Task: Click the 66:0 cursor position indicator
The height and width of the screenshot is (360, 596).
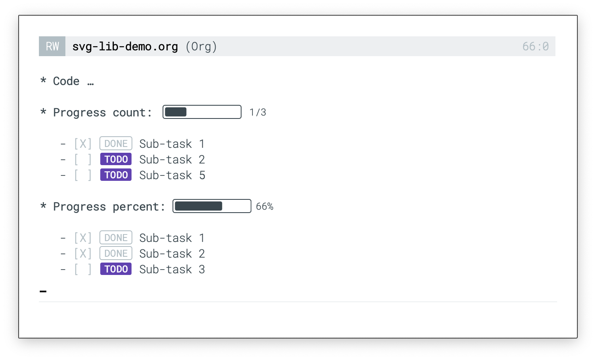Action: click(535, 46)
